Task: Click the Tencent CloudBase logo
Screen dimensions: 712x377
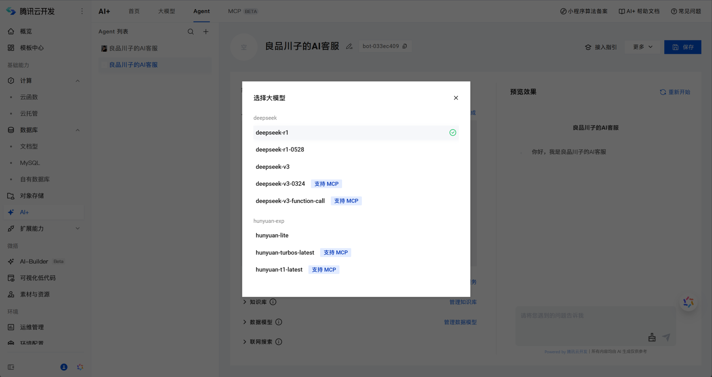Action: click(11, 11)
